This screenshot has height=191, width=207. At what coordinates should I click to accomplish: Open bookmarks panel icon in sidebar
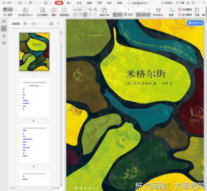4,21
